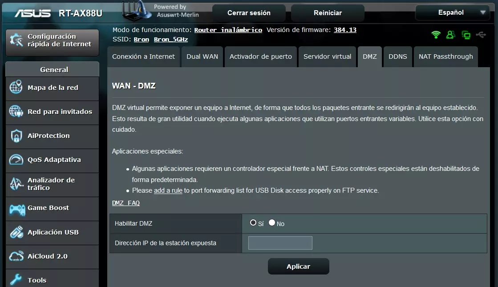Open the DMZ FAQ link
This screenshot has width=498, height=287.
pos(126,203)
